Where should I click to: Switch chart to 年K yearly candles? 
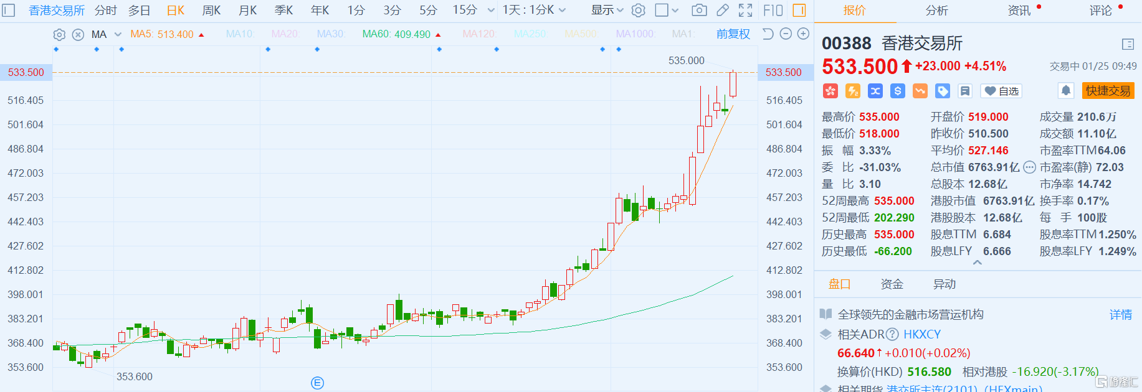320,11
